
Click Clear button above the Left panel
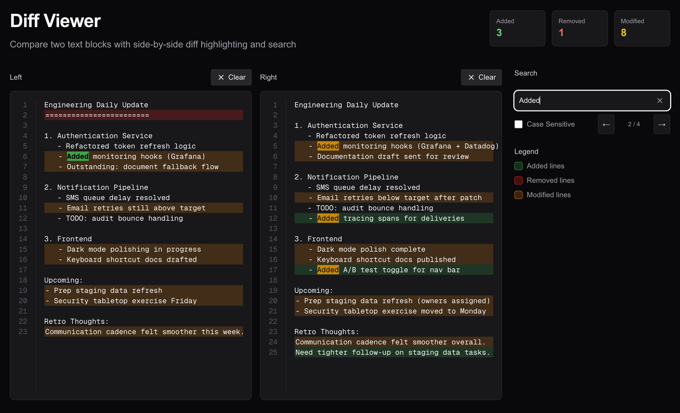(231, 77)
